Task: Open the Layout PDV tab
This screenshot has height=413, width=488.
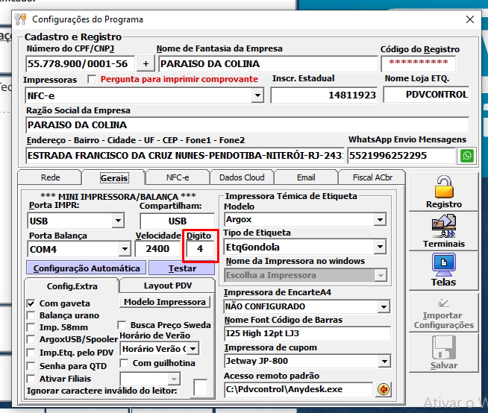Action: point(166,286)
